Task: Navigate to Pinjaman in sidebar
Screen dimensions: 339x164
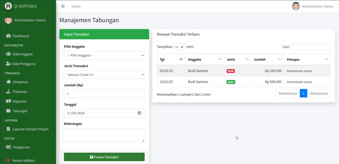Action: [20, 92]
